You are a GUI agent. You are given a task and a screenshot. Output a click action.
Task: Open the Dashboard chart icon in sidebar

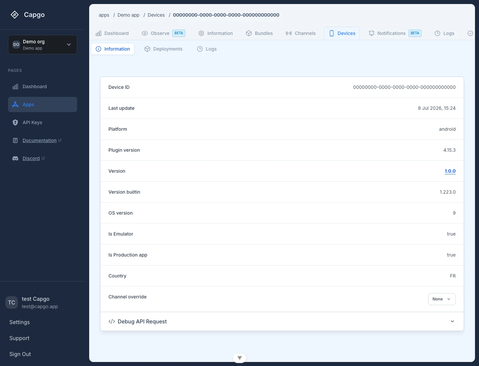15,87
